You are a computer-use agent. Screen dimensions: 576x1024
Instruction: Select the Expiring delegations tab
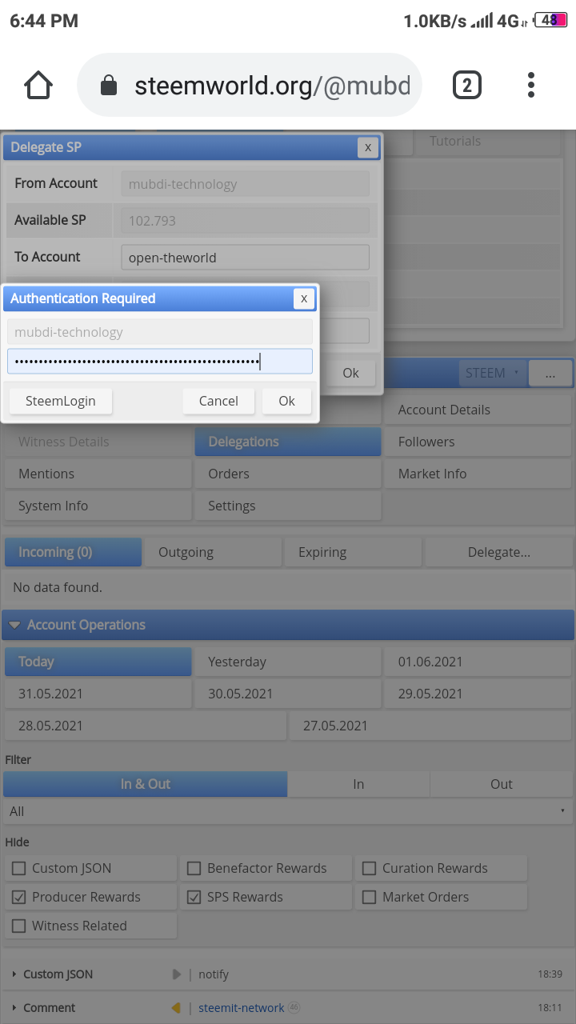point(353,552)
